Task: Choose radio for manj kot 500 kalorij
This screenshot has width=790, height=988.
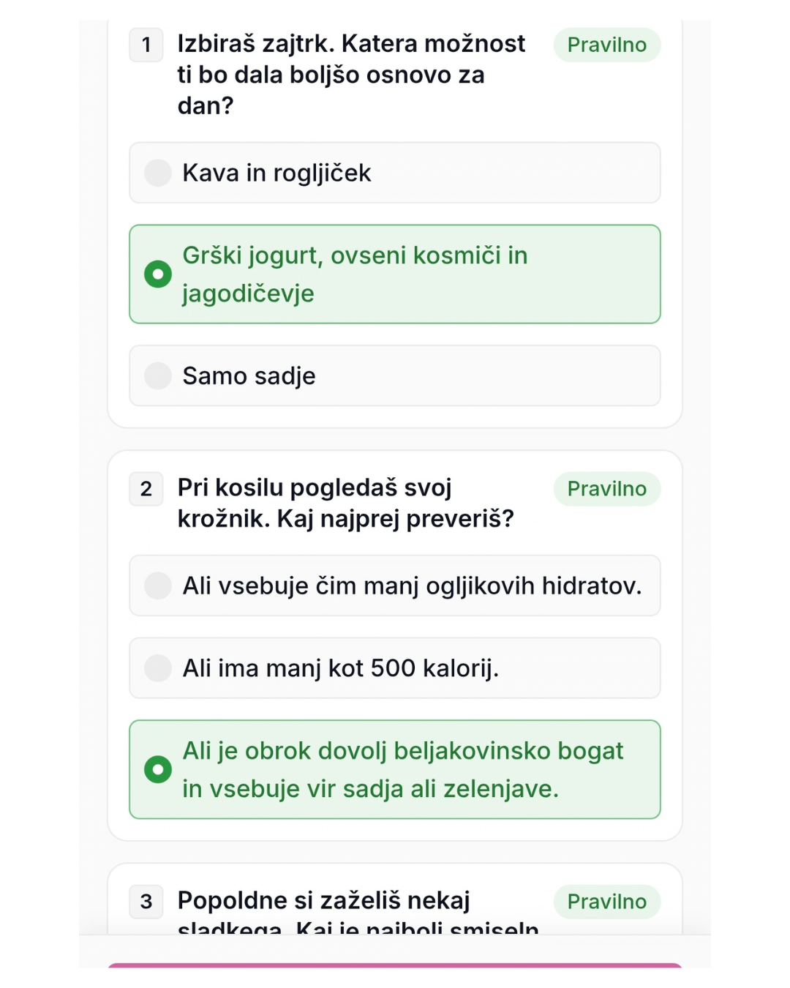Action: (158, 668)
